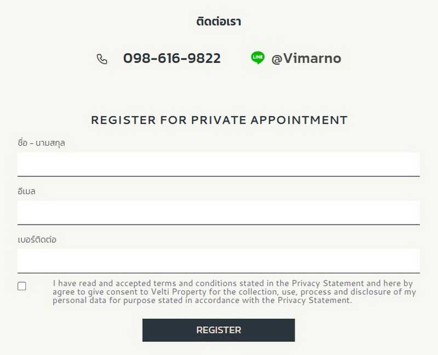
Task: Click the REGISTER FOR PRIVATE APPOINTMENT heading
Action: (220, 120)
